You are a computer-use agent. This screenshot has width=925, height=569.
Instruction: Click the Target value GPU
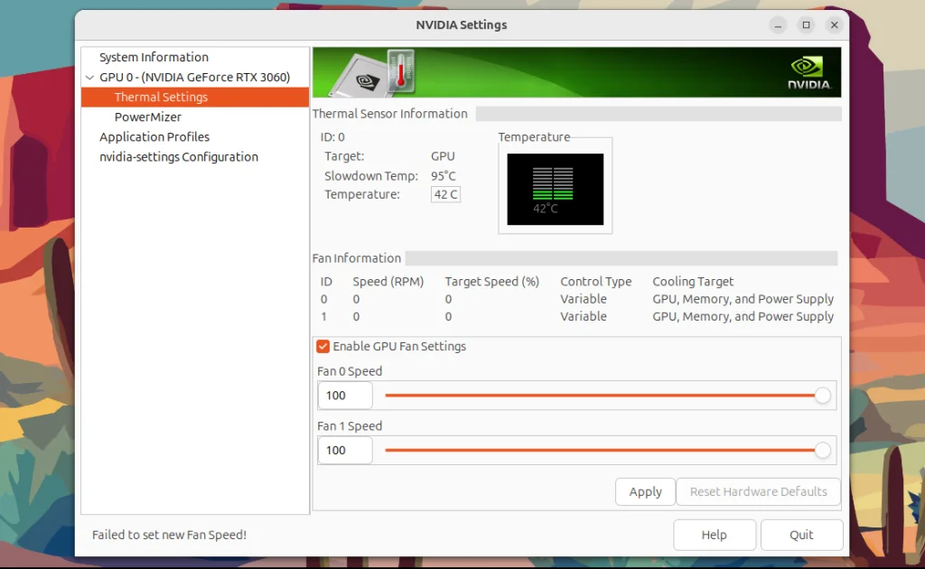tap(443, 156)
